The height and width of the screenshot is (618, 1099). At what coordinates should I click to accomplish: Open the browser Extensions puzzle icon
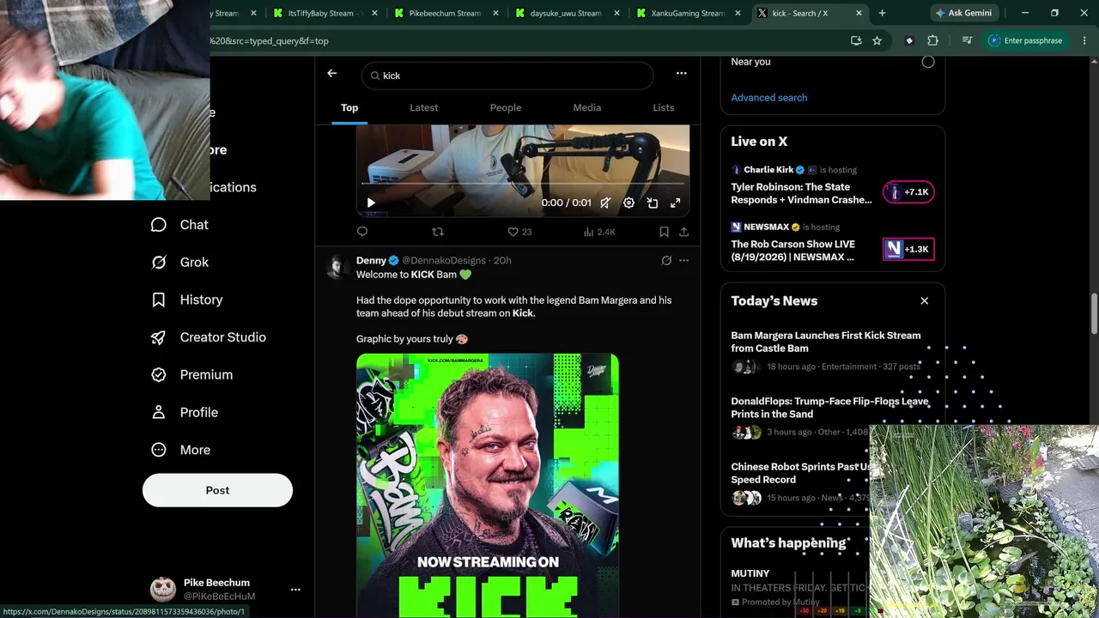point(932,40)
